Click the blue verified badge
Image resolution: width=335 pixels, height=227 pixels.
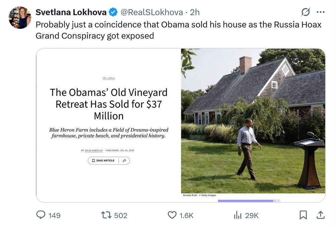click(x=113, y=12)
